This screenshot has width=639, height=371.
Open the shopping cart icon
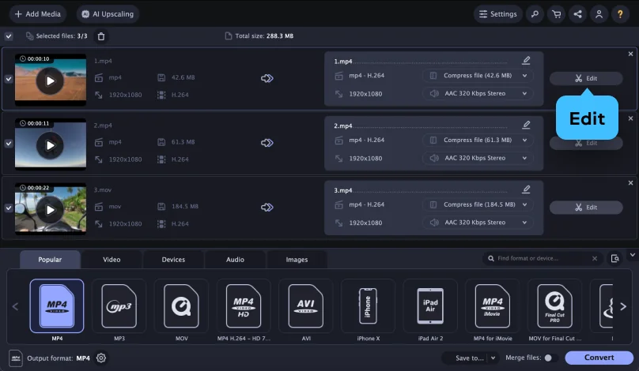click(557, 14)
